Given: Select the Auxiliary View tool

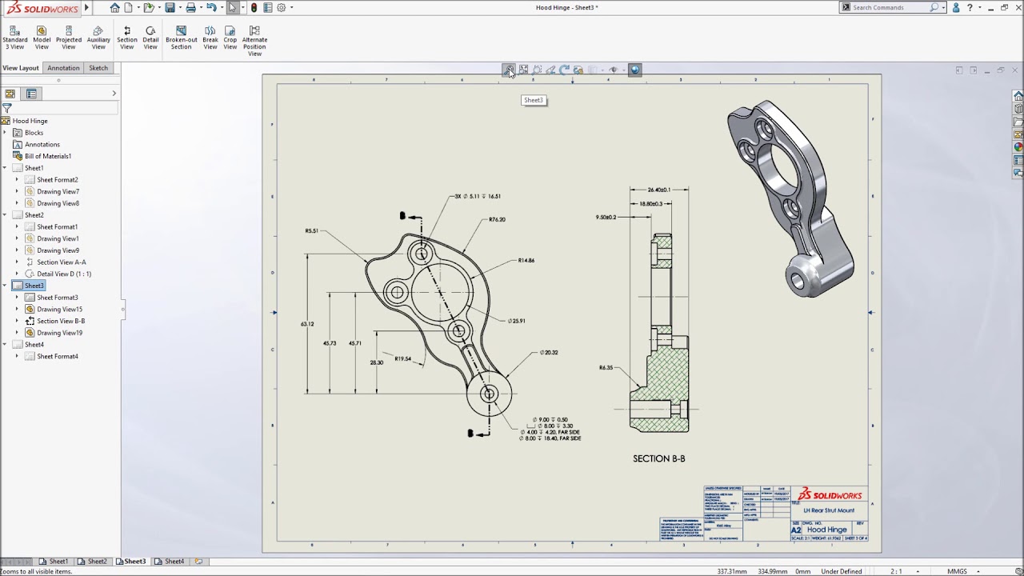Looking at the screenshot, I should pos(98,37).
